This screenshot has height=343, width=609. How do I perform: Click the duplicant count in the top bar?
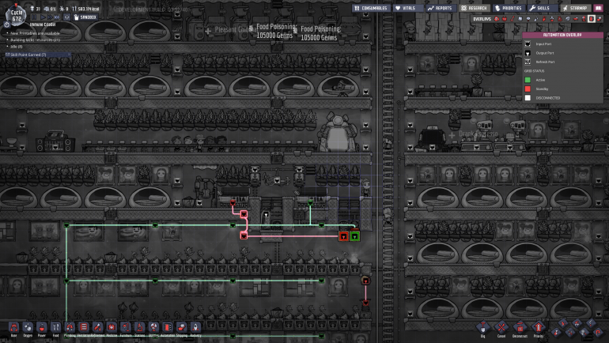36,9
